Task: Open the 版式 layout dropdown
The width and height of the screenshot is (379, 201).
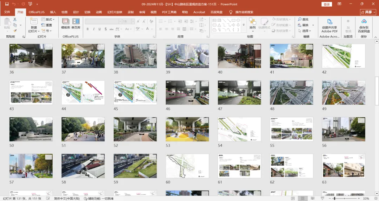Action: pyautogui.click(x=48, y=19)
